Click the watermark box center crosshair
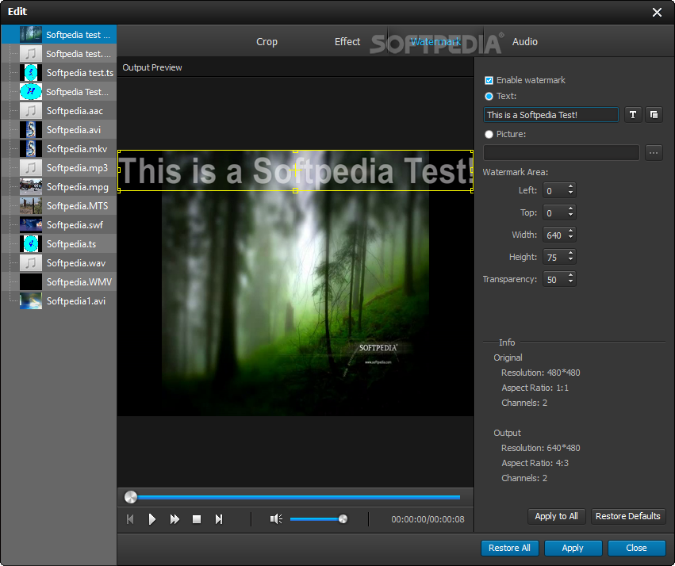The image size is (675, 566). coord(295,170)
